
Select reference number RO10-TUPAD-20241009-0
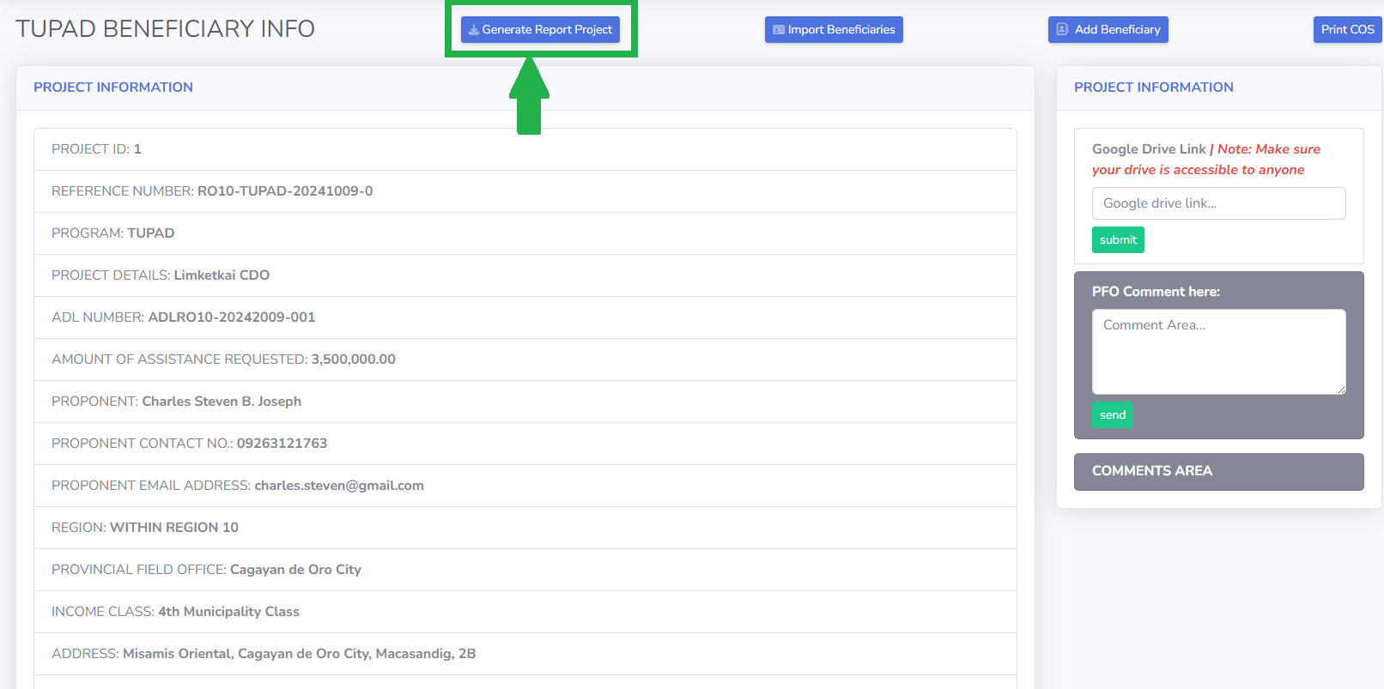click(x=285, y=191)
